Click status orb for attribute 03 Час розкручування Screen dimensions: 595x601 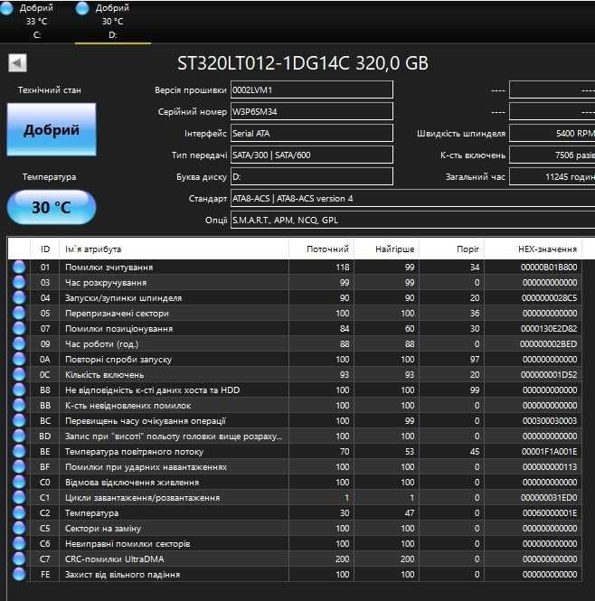tap(19, 283)
